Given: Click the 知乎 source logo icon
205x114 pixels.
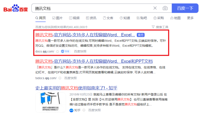Looking at the screenshot, I should click(71, 110).
